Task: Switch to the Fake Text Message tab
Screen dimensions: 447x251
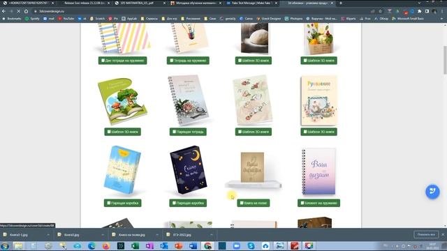Action: [251, 3]
